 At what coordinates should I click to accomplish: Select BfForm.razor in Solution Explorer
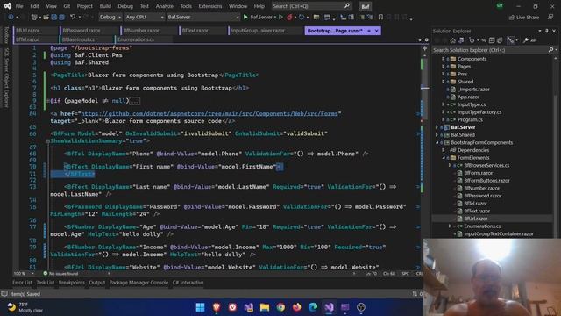coord(478,173)
